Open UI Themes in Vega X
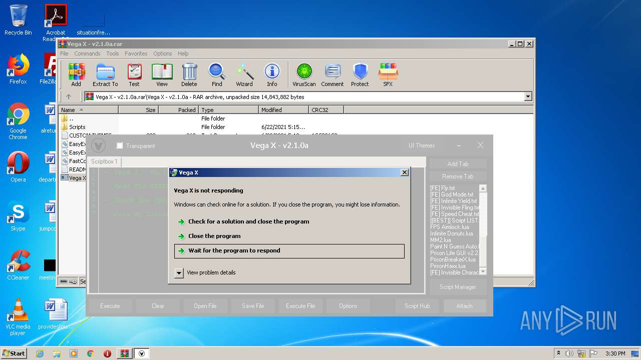Viewport: 641px width, 360px height. (422, 145)
